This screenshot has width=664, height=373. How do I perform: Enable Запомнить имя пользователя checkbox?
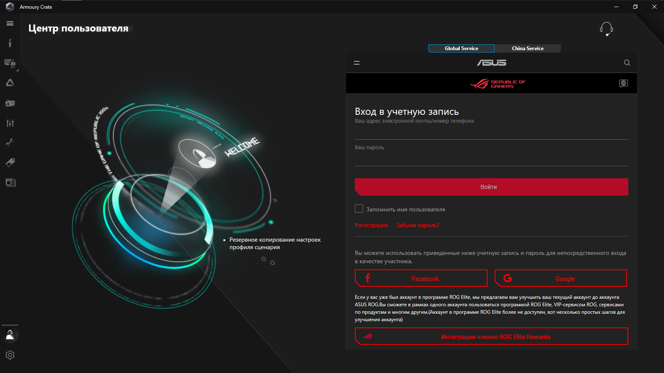(359, 208)
